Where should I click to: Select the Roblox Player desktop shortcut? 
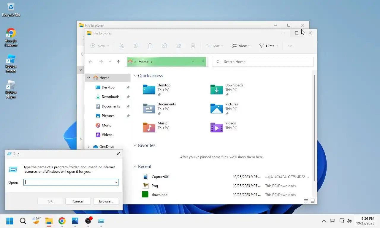point(11,89)
